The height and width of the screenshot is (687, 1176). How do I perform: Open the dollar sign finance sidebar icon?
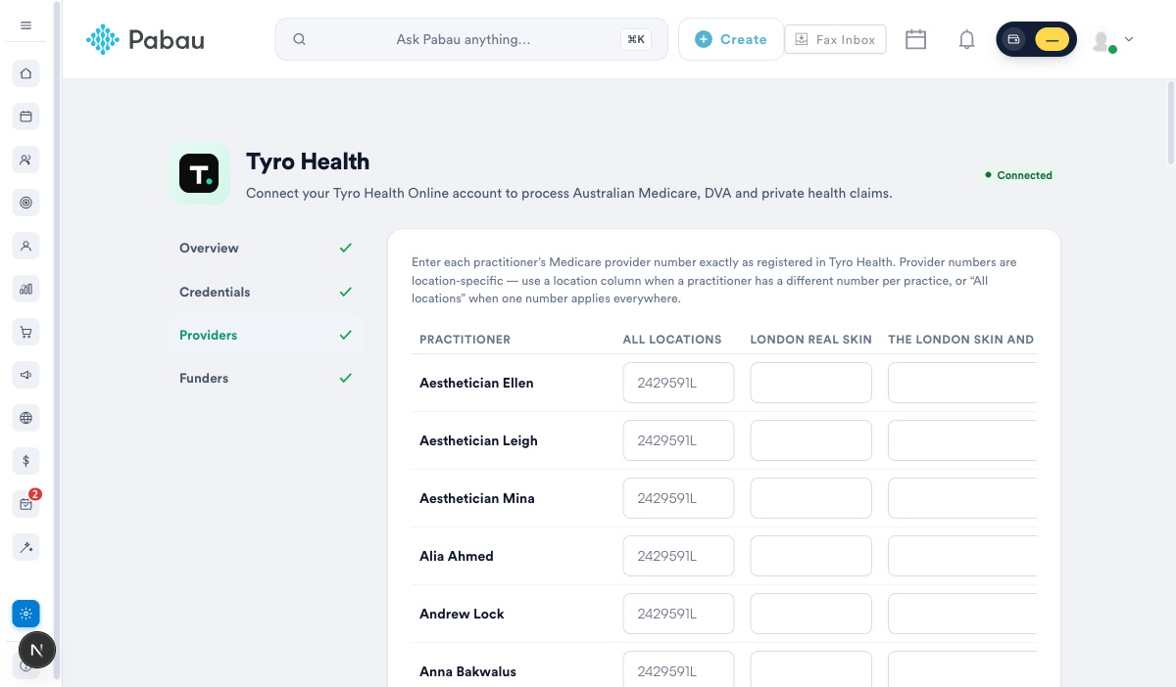point(26,461)
